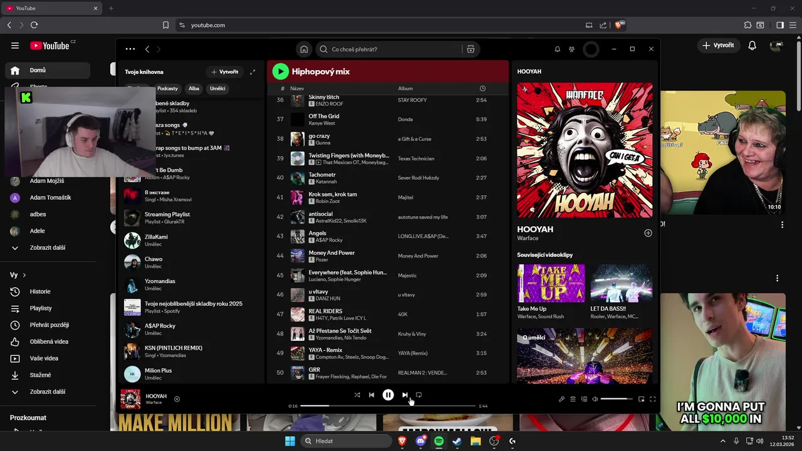Viewport: 802px width, 451px height.
Task: Sort by duration clock column header
Action: 482,88
